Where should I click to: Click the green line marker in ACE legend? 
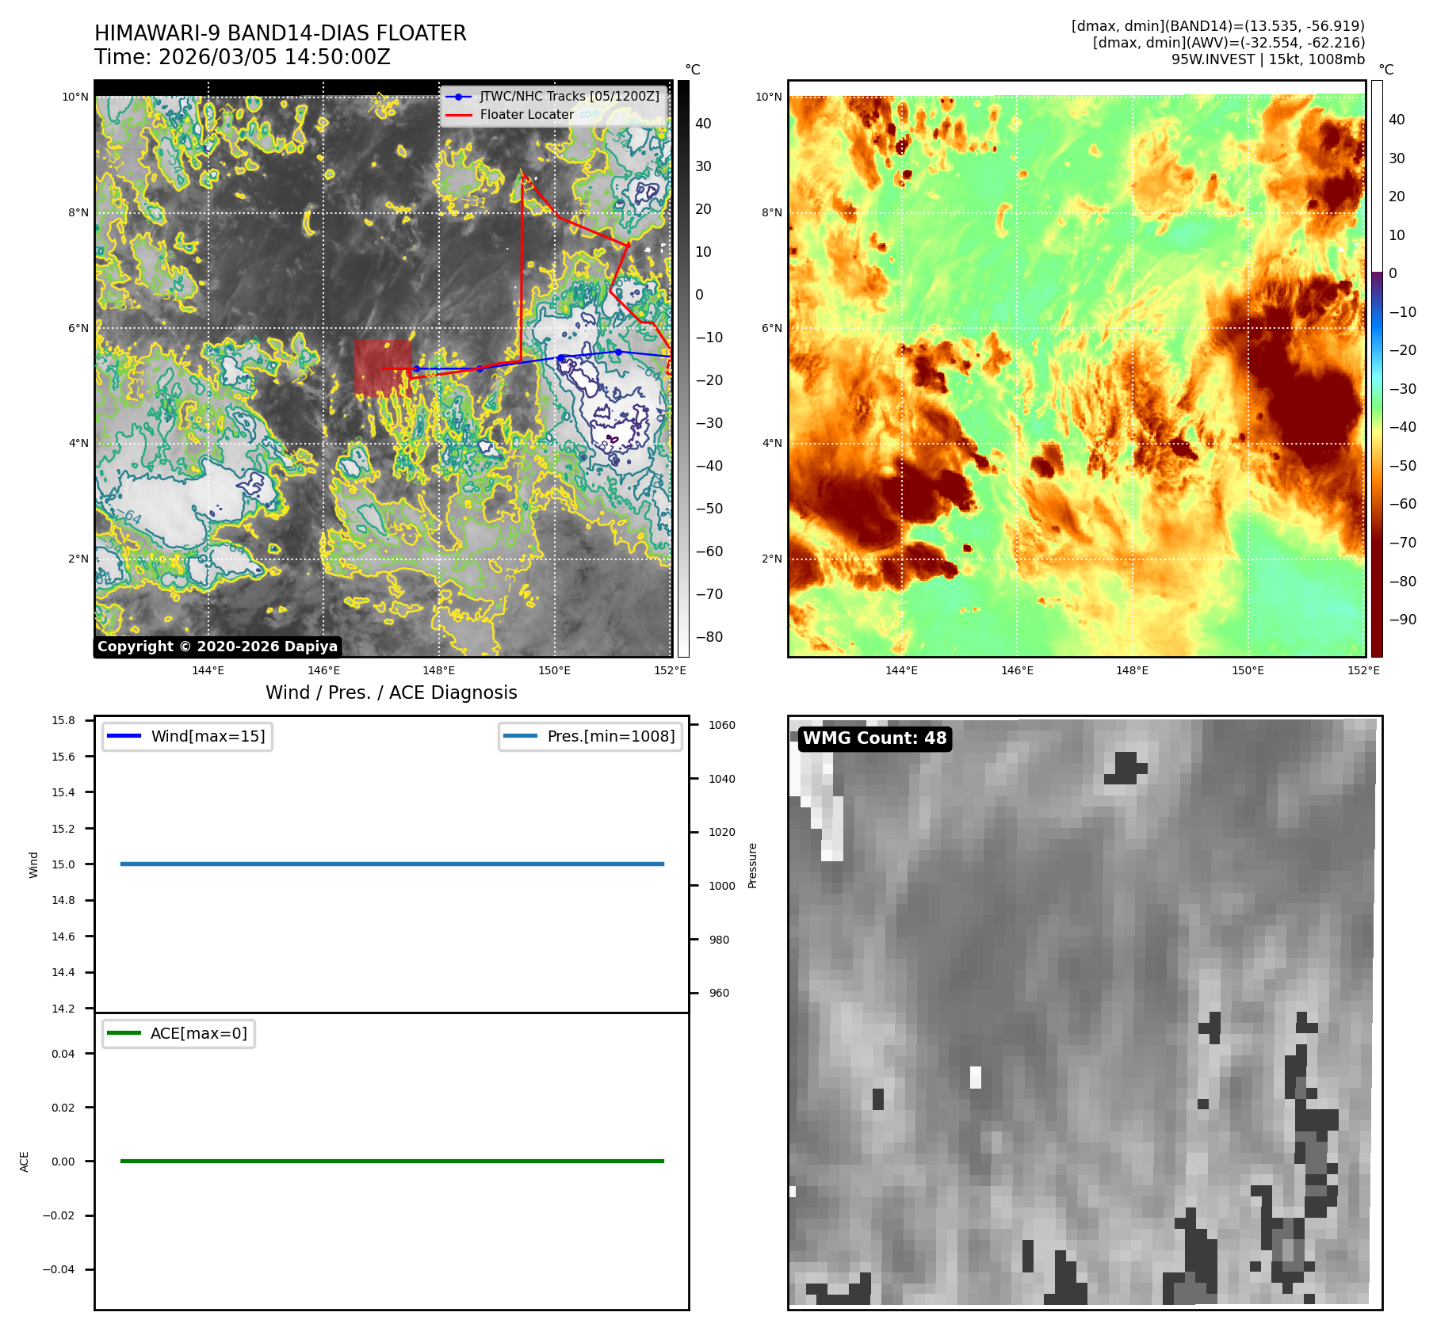click(124, 1033)
